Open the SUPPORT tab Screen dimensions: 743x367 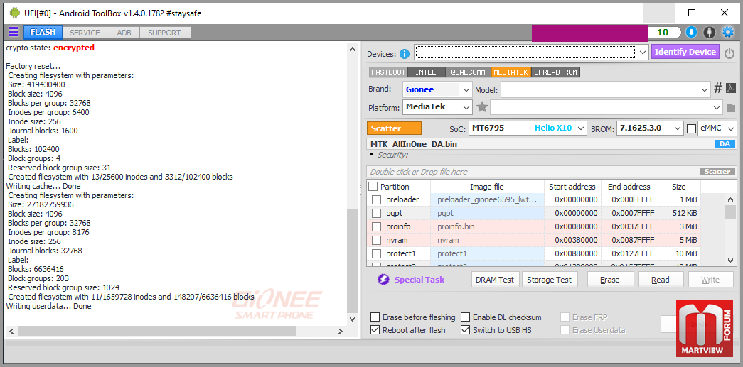click(164, 33)
